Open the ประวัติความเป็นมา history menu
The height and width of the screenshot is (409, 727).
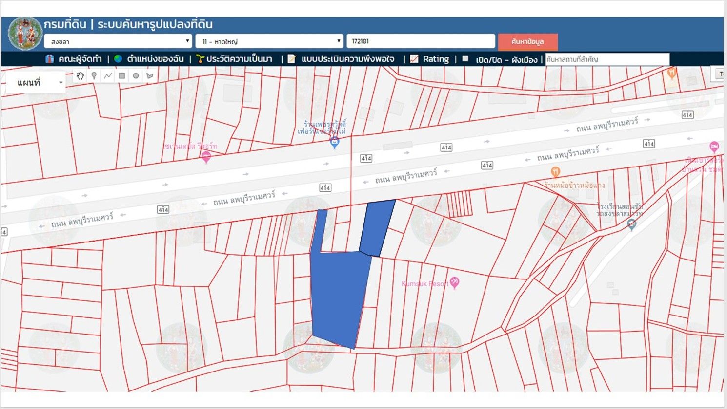tap(234, 59)
